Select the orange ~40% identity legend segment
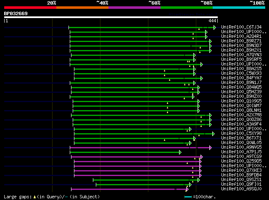Screen dimensions: 269x200 tap(82, 8)
